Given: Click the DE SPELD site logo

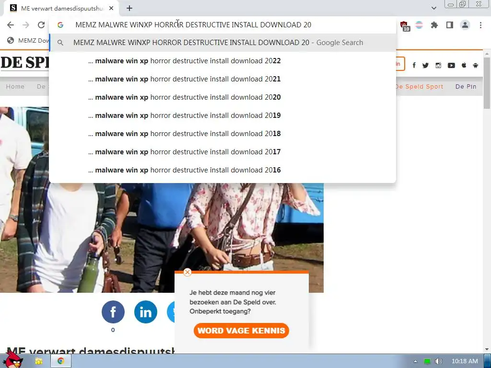Looking at the screenshot, I should 25,63.
